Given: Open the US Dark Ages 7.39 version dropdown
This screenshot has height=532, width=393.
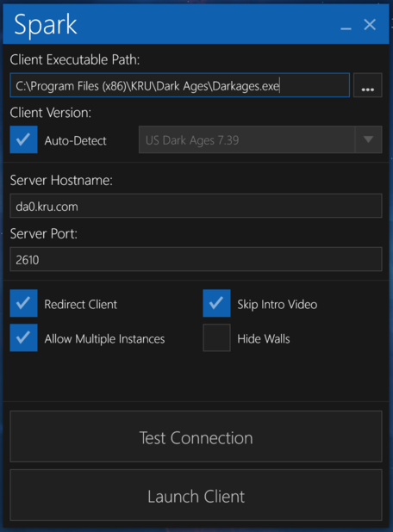Looking at the screenshot, I should (x=260, y=139).
